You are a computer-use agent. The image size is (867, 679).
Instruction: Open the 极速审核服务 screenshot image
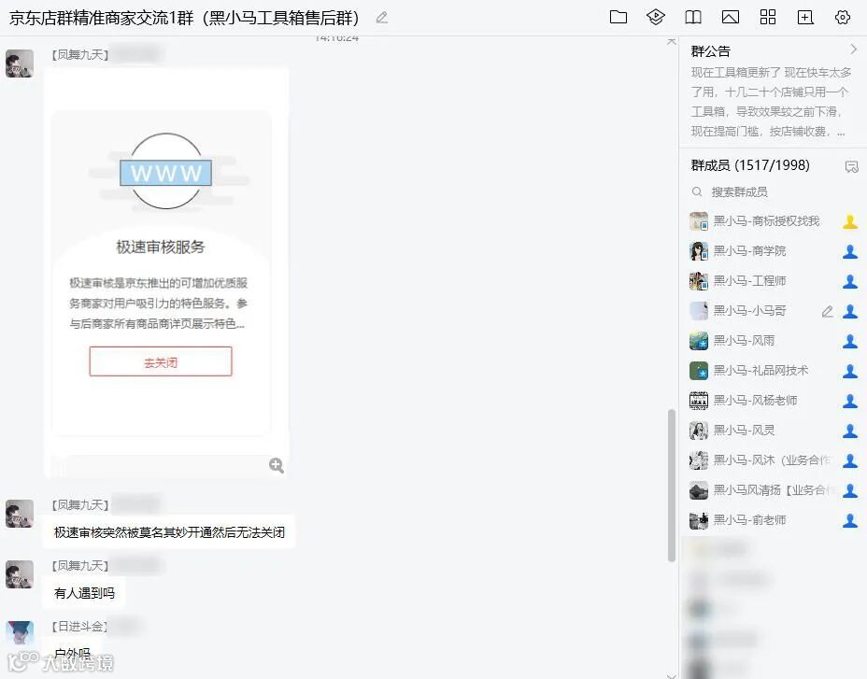[x=166, y=273]
